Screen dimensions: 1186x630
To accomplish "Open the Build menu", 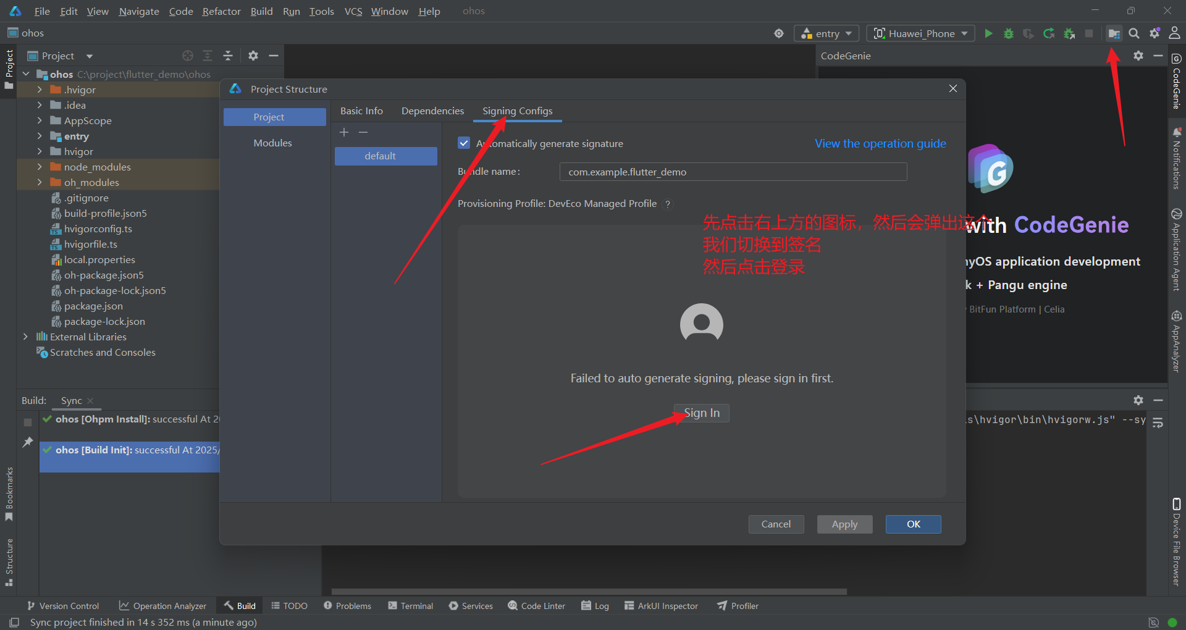I will tap(261, 11).
